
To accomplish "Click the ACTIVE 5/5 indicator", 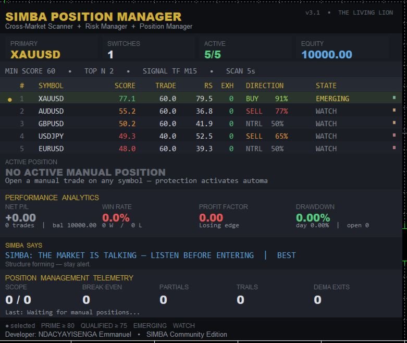I will coord(212,55).
